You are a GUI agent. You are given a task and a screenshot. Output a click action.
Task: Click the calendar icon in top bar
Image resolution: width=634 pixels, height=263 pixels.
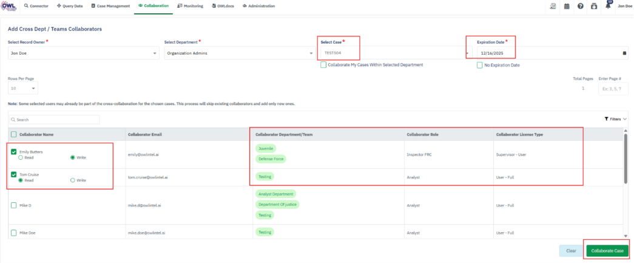click(x=567, y=6)
